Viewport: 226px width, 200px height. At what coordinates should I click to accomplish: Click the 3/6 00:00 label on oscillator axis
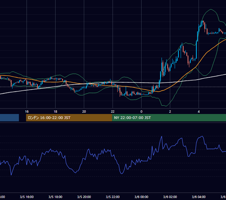[x=141, y=197]
